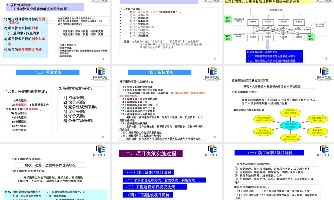Screen dimensions: 334x200
Task: Click 2. 采购方式的分类 heading
Action: (75, 89)
